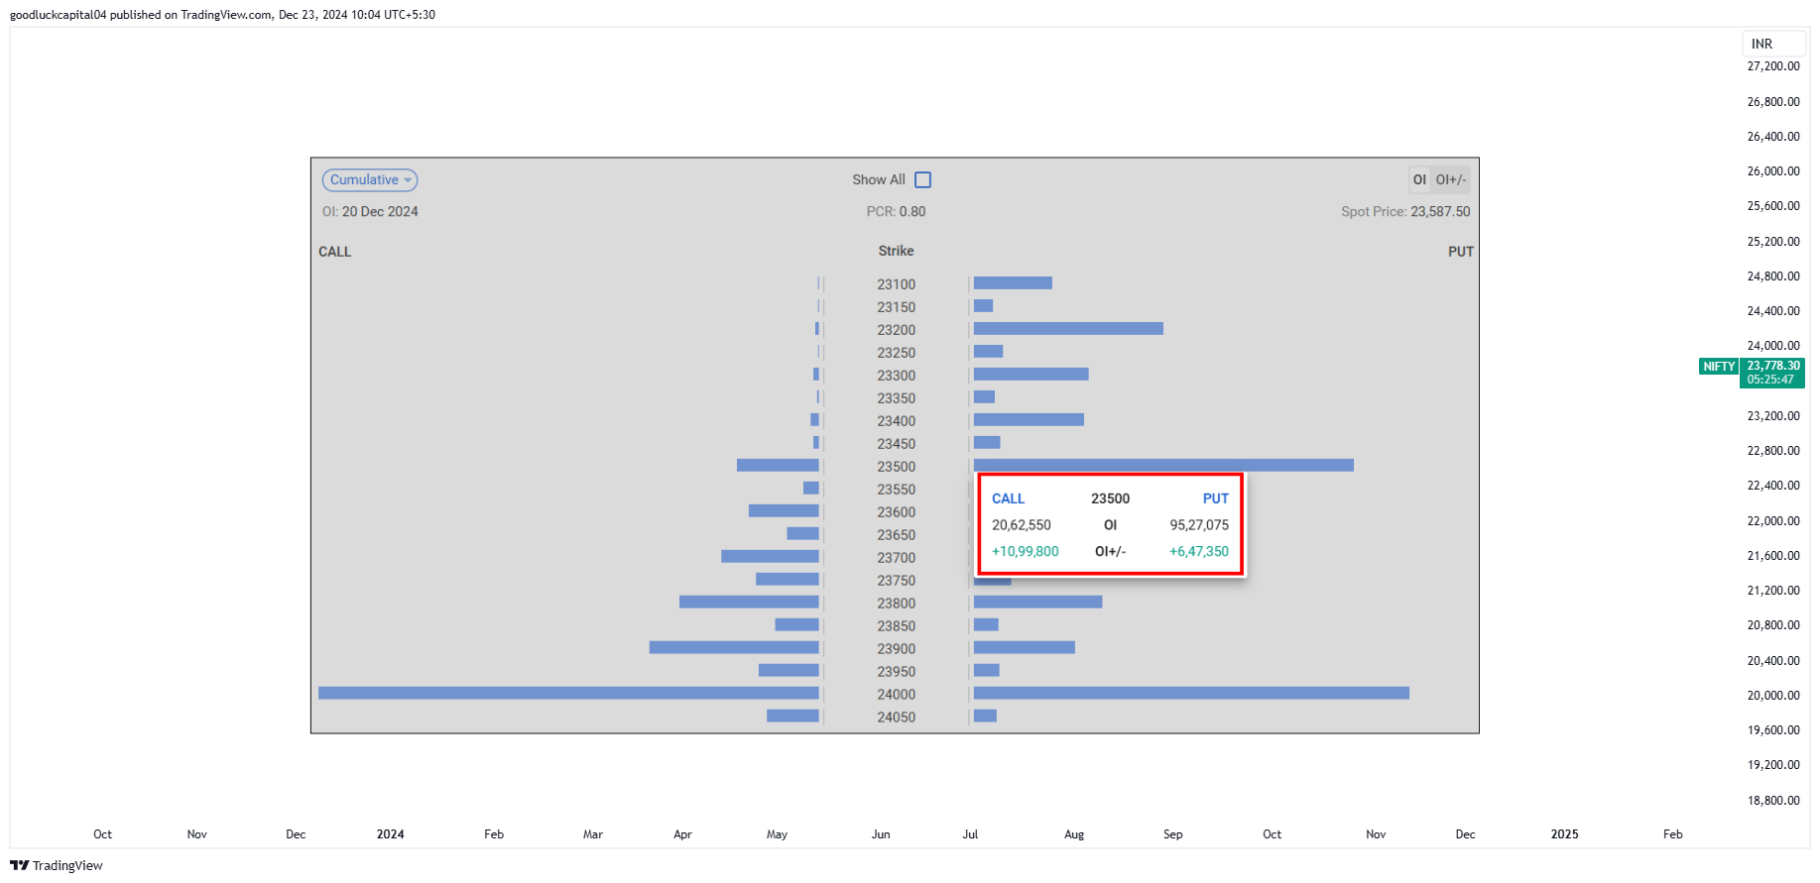Click the 23,778.30 current price label

pyautogui.click(x=1772, y=366)
